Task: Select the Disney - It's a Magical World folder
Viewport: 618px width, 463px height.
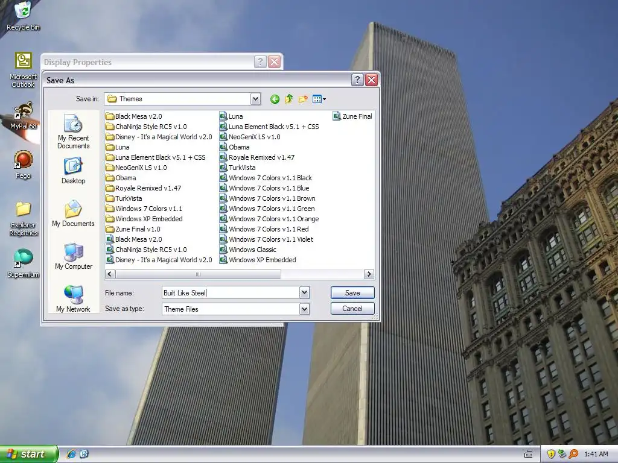Action: coord(159,137)
